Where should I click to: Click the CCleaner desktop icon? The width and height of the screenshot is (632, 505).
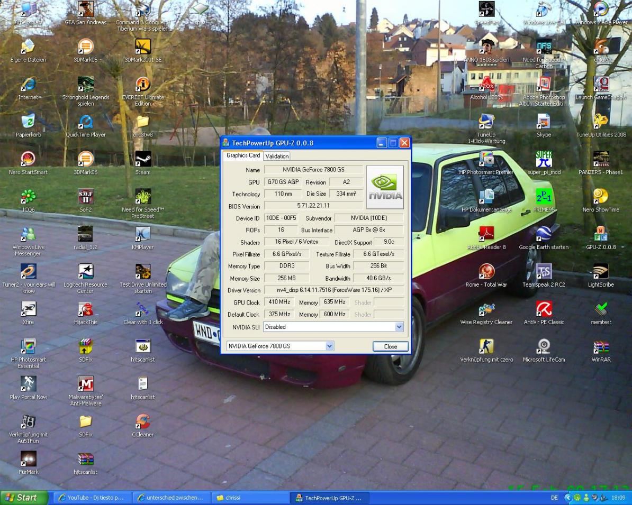[x=143, y=421]
